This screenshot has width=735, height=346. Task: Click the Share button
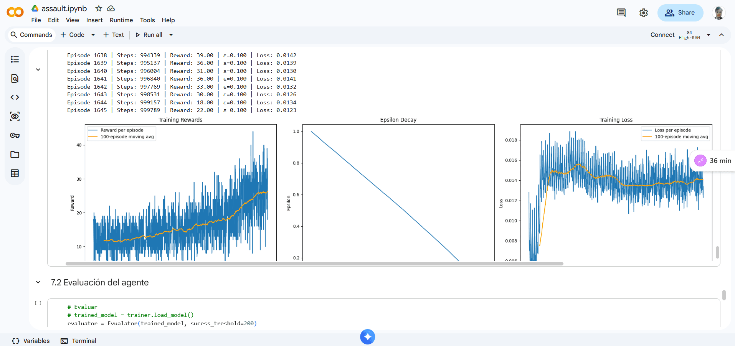click(680, 13)
